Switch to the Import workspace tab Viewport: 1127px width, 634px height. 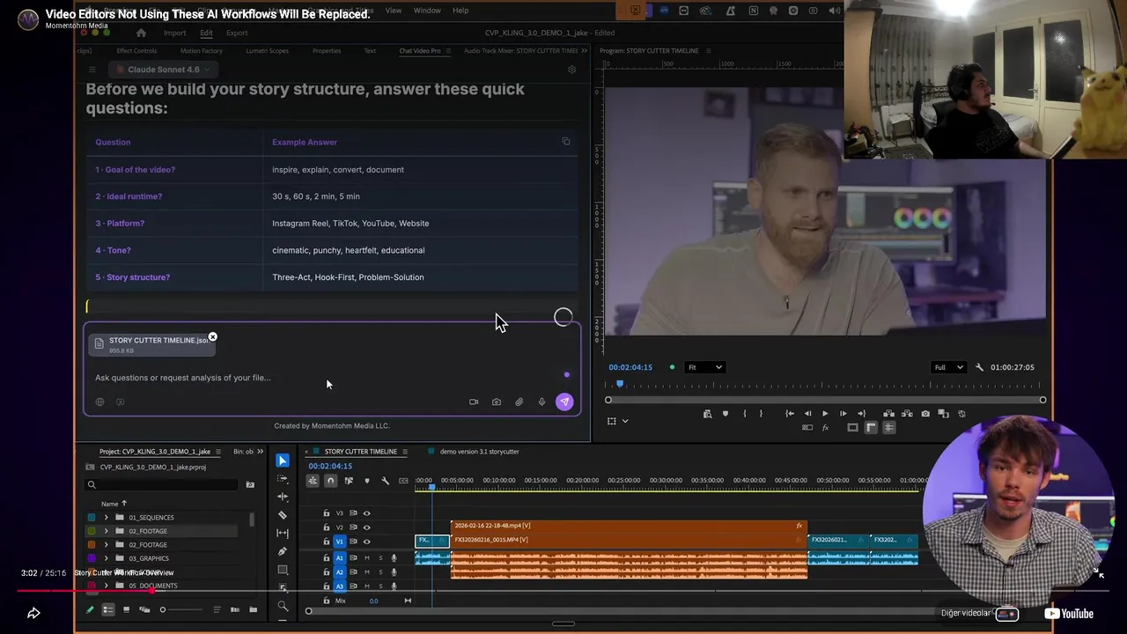pyautogui.click(x=174, y=33)
